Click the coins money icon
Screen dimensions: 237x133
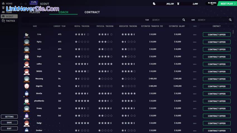coord(154,4)
